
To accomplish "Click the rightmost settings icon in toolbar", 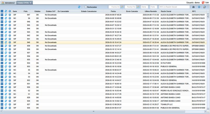I will click(204, 7).
